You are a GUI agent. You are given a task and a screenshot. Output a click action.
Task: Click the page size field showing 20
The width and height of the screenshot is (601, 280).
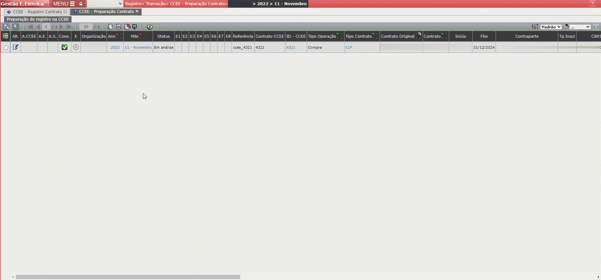pyautogui.click(x=86, y=27)
